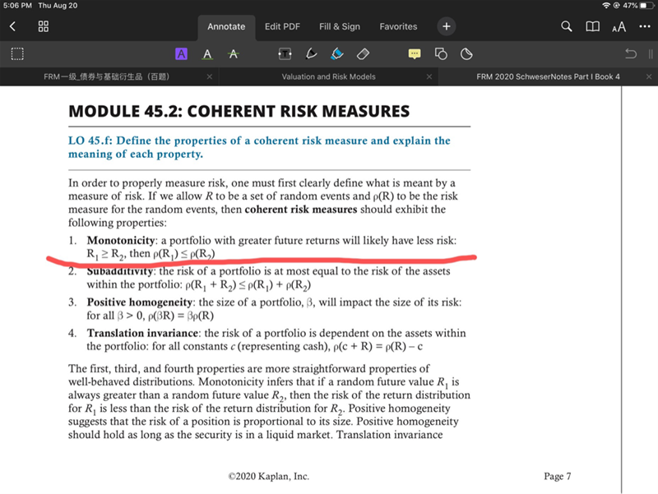Select the shapes tool
This screenshot has height=494, width=658.
click(441, 54)
